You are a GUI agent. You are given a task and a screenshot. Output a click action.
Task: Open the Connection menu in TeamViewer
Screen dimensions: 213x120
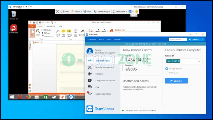(92, 39)
